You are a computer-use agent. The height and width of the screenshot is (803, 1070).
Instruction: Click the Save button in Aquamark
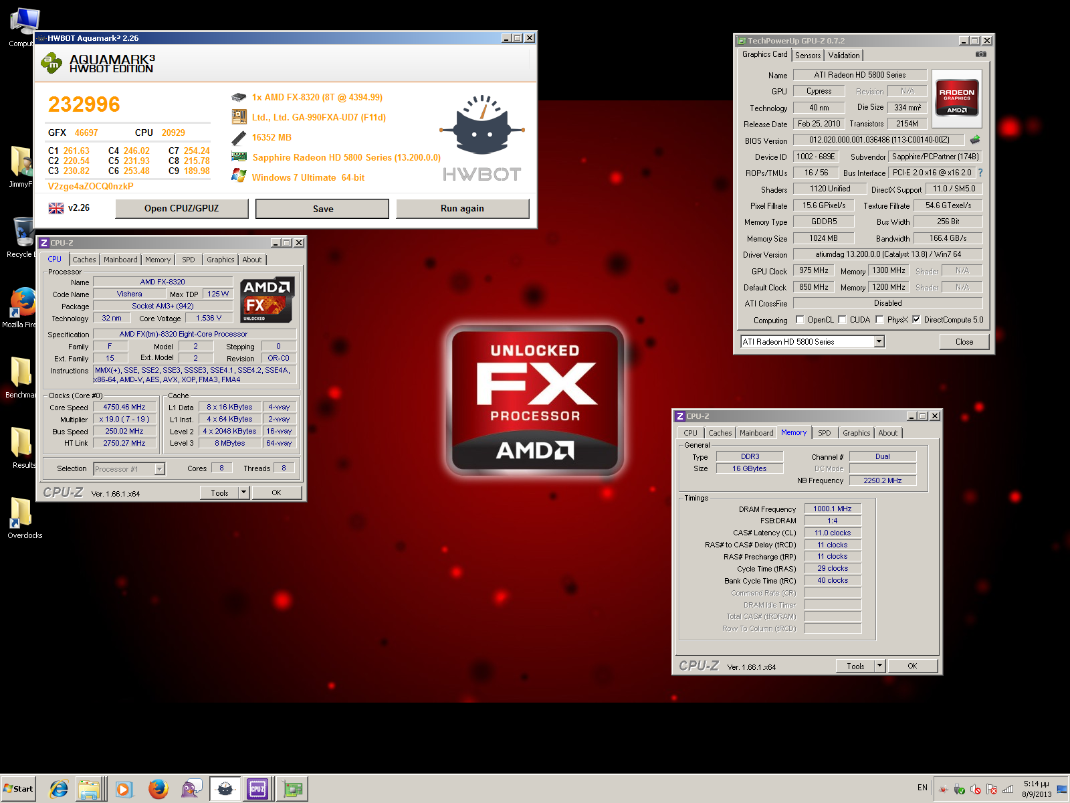coord(322,209)
